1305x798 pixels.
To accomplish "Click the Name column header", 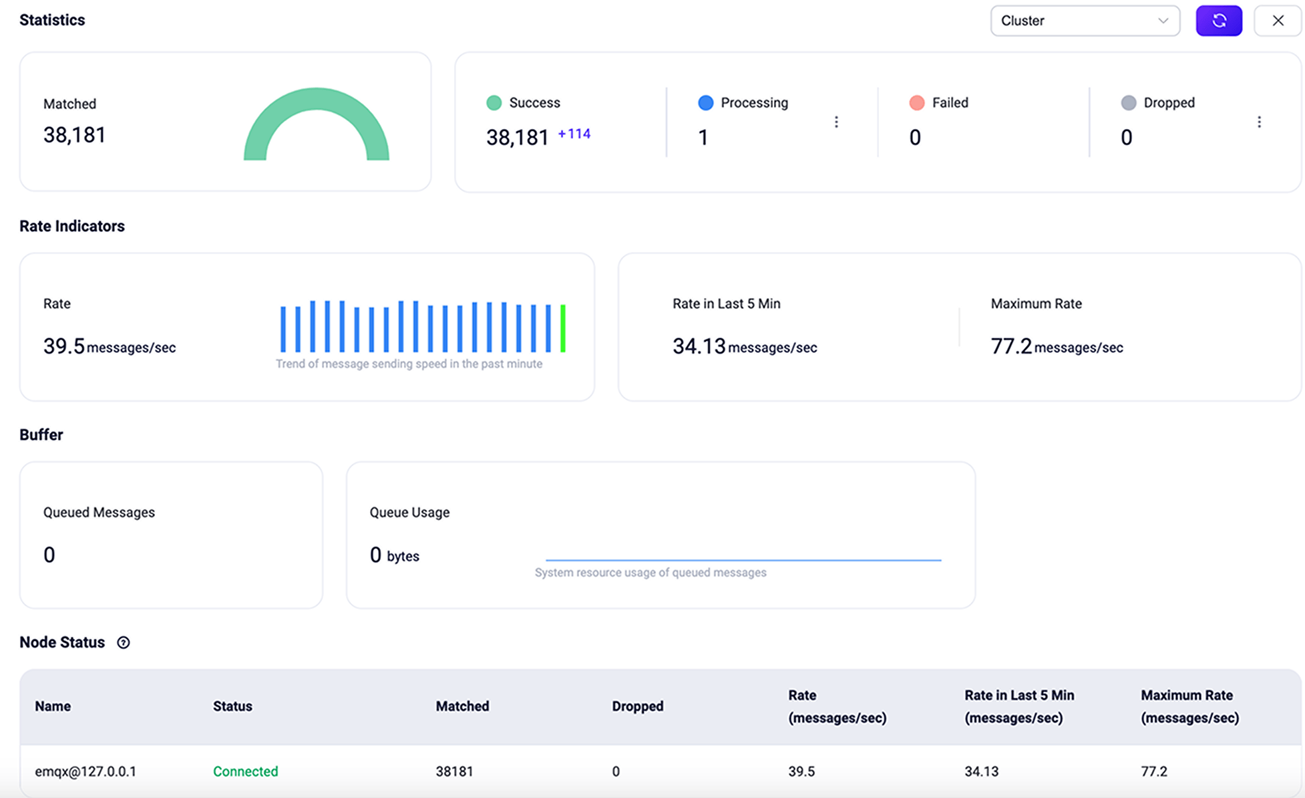I will pos(53,706).
